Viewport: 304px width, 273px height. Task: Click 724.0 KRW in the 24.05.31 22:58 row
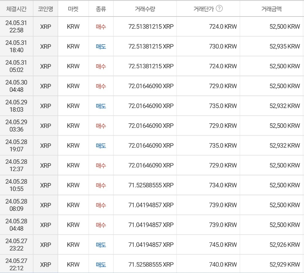(223, 27)
